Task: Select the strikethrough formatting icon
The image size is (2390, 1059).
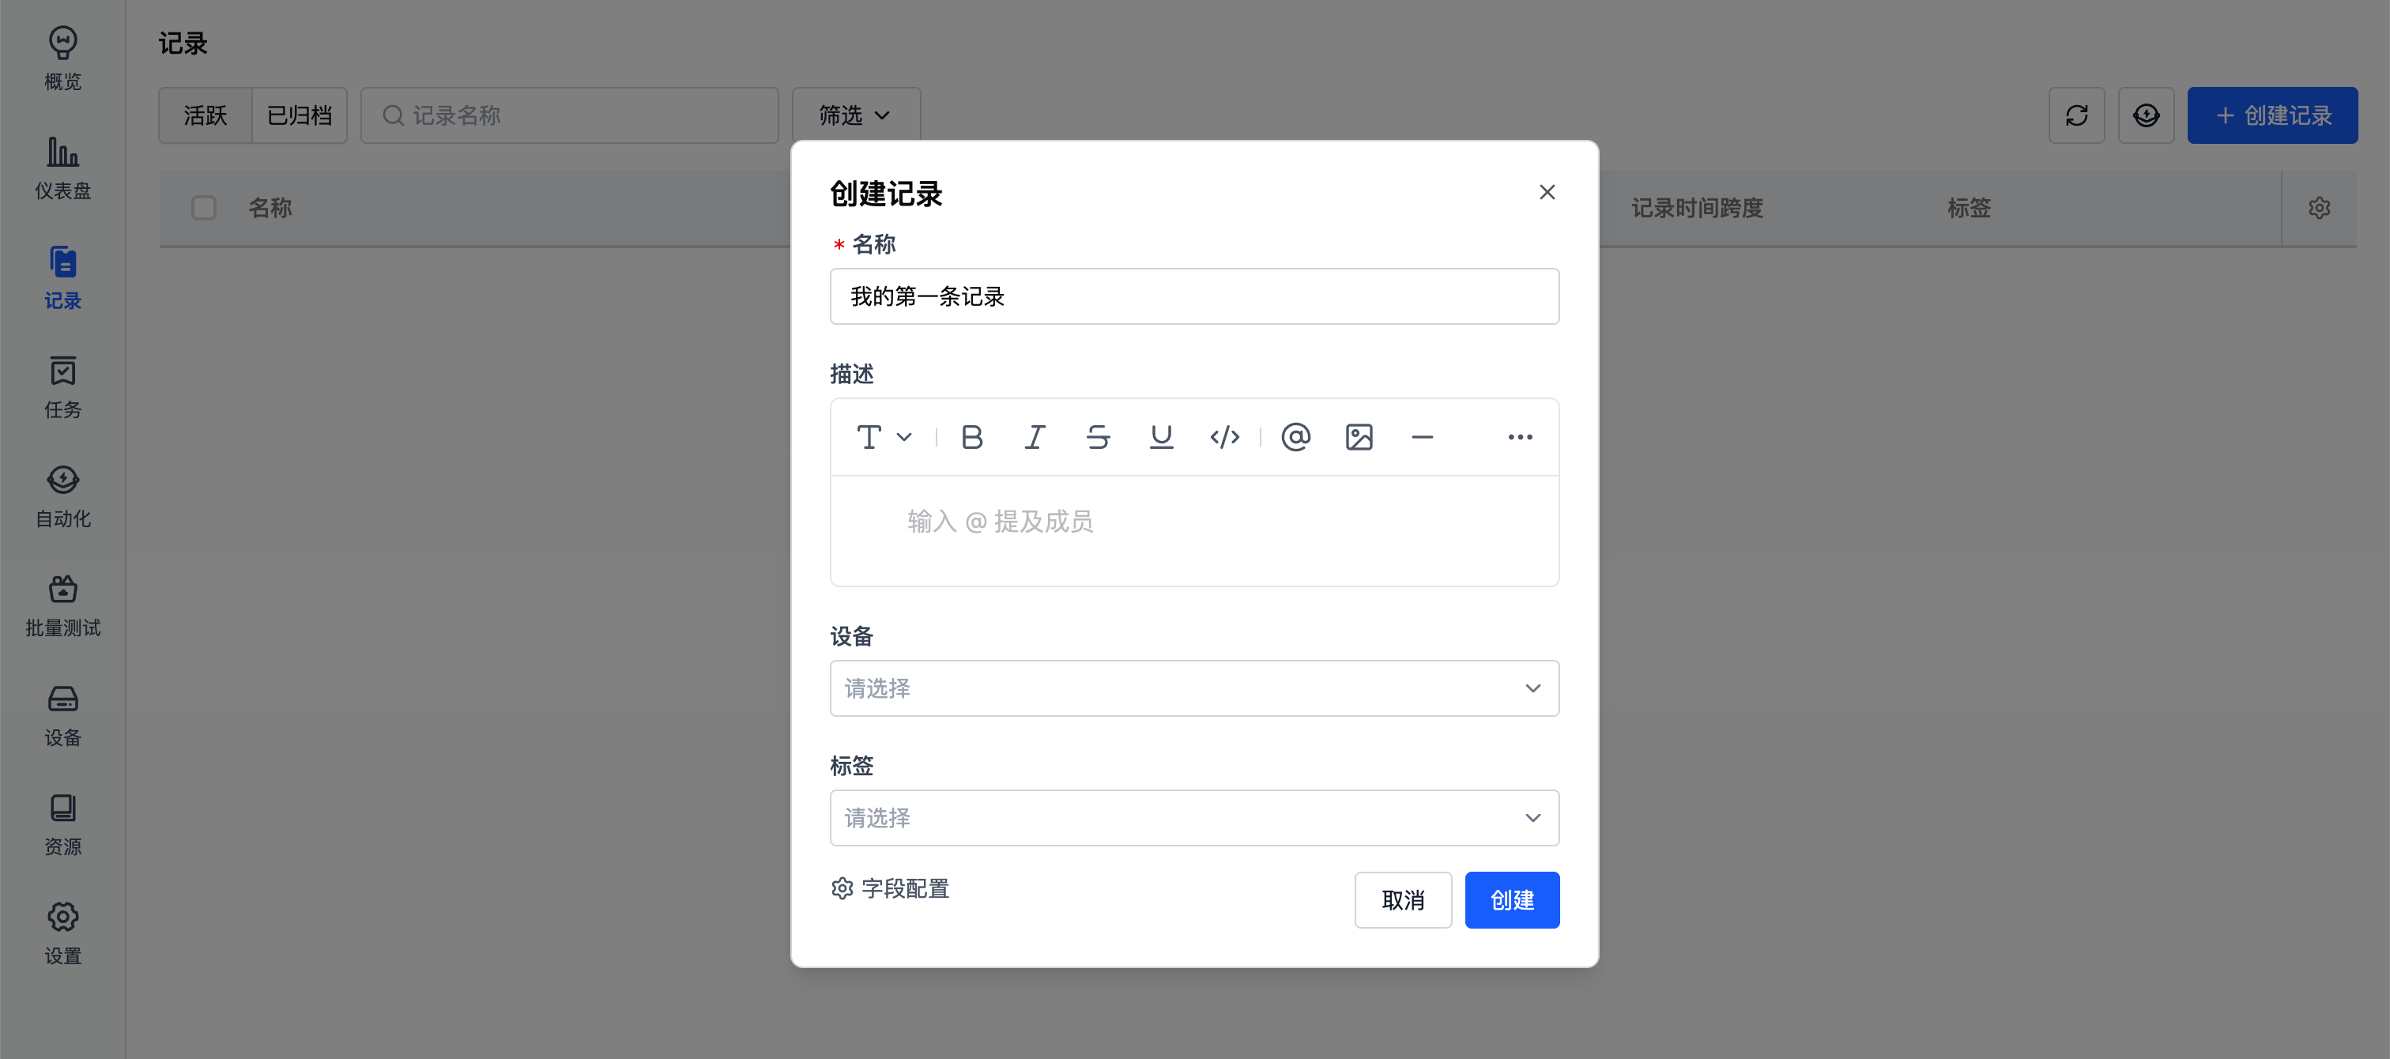Action: click(1098, 436)
